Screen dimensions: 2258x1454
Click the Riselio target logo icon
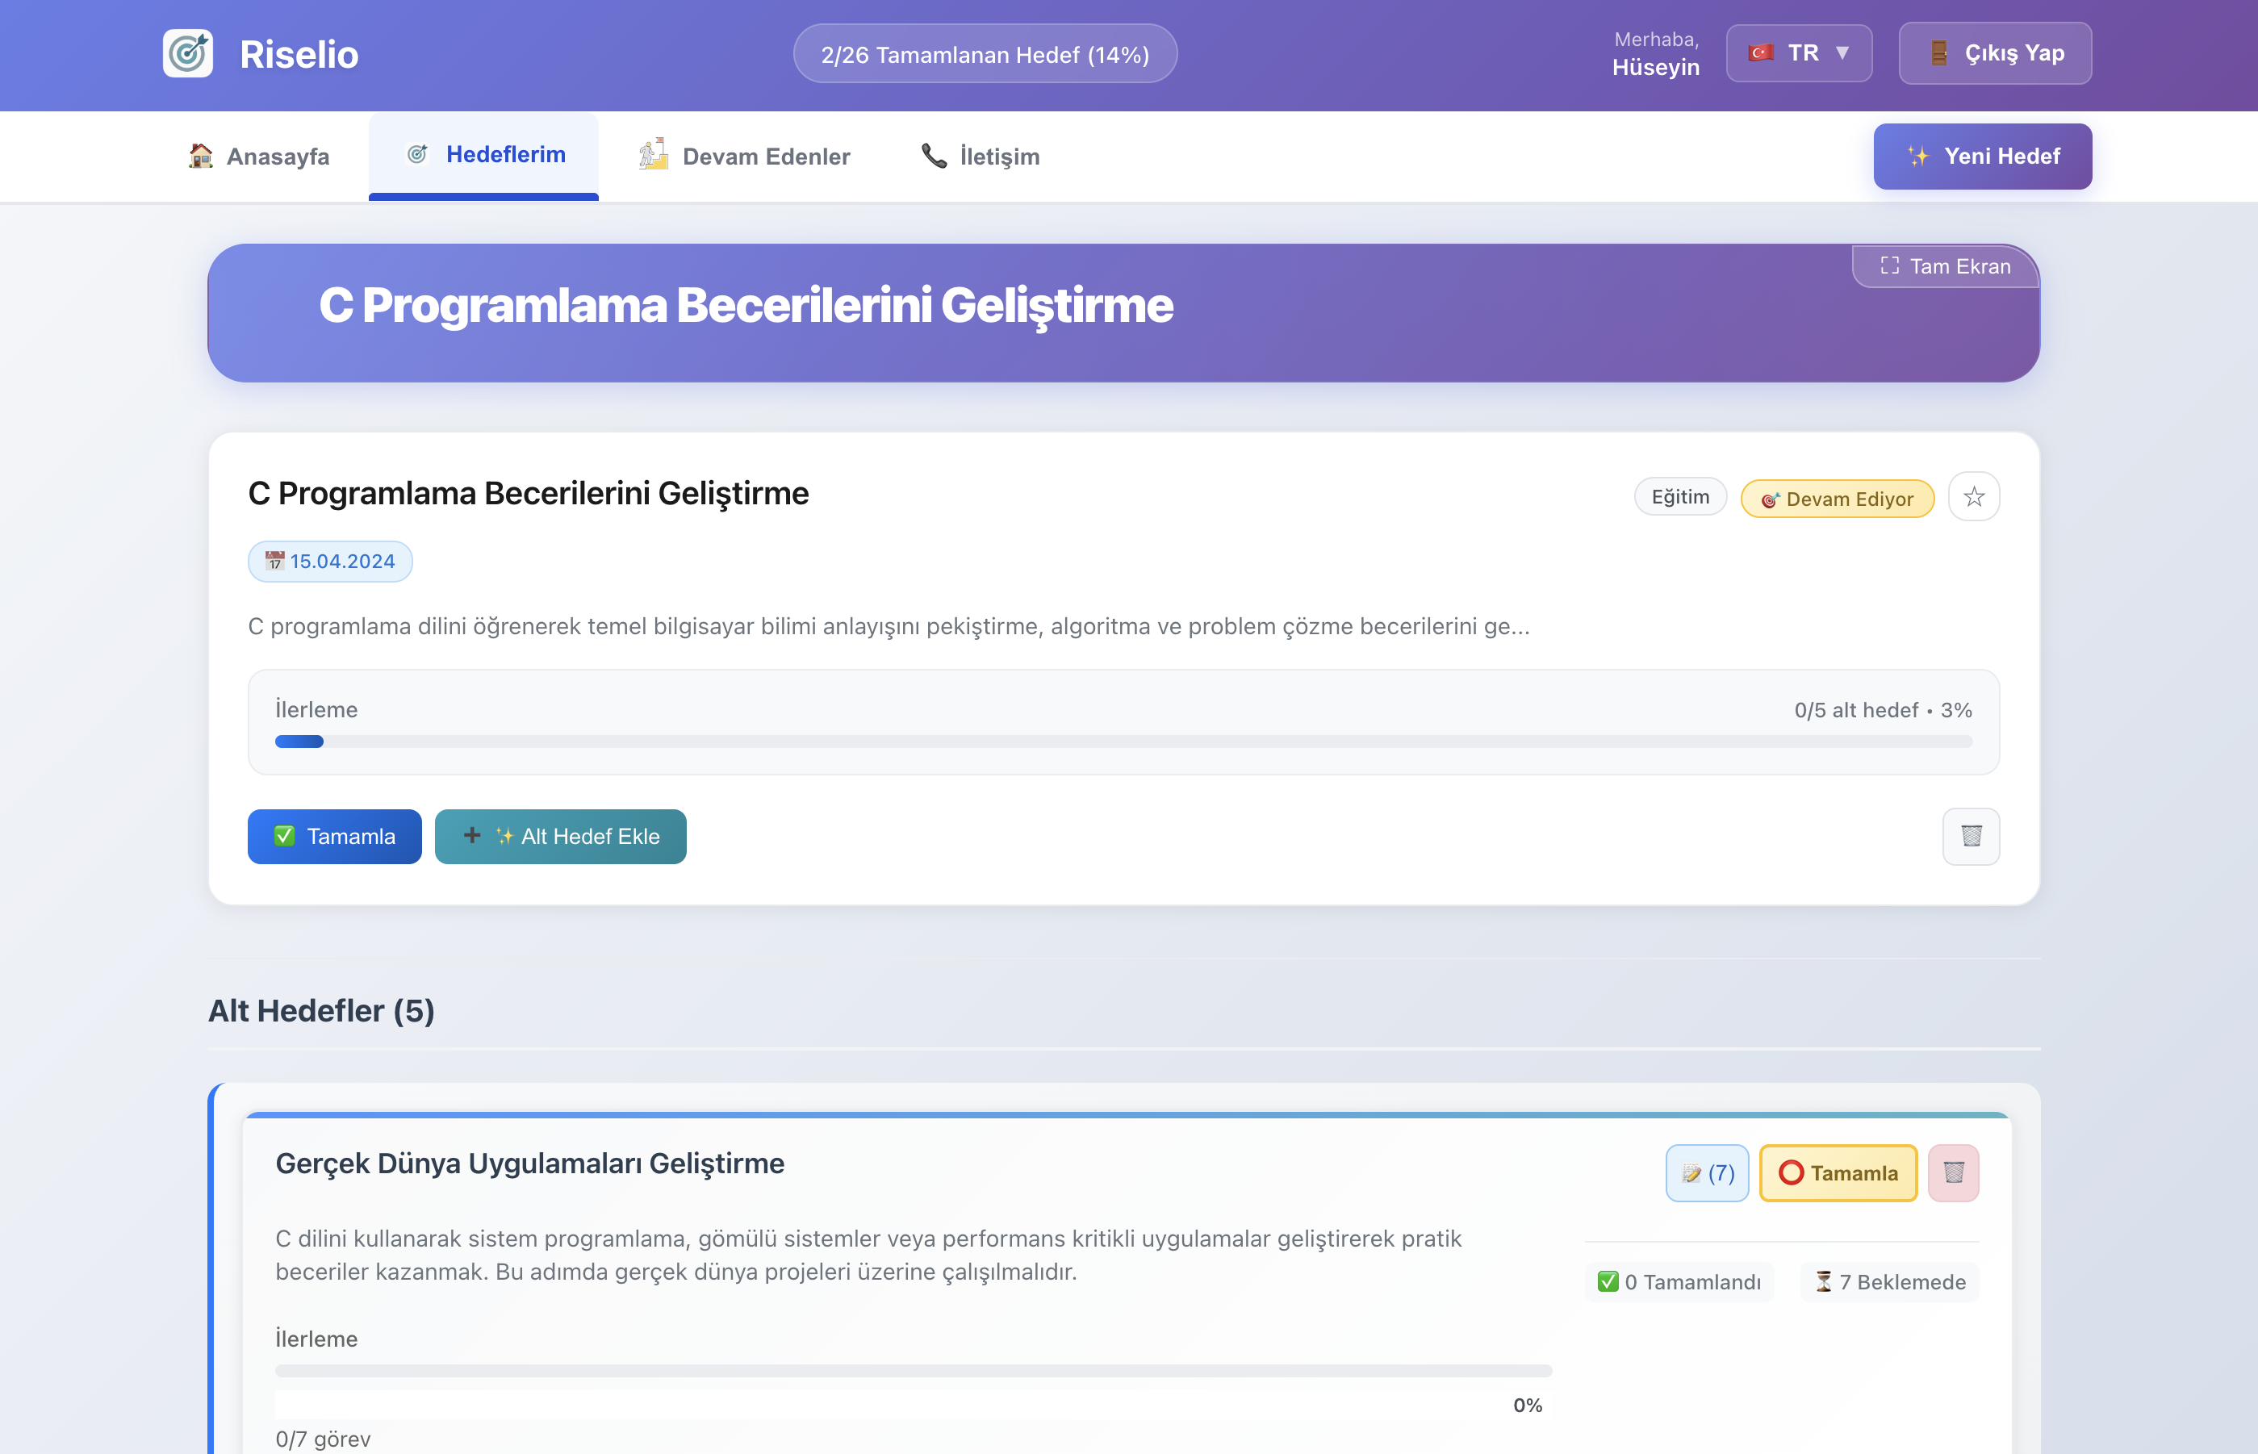[x=188, y=53]
